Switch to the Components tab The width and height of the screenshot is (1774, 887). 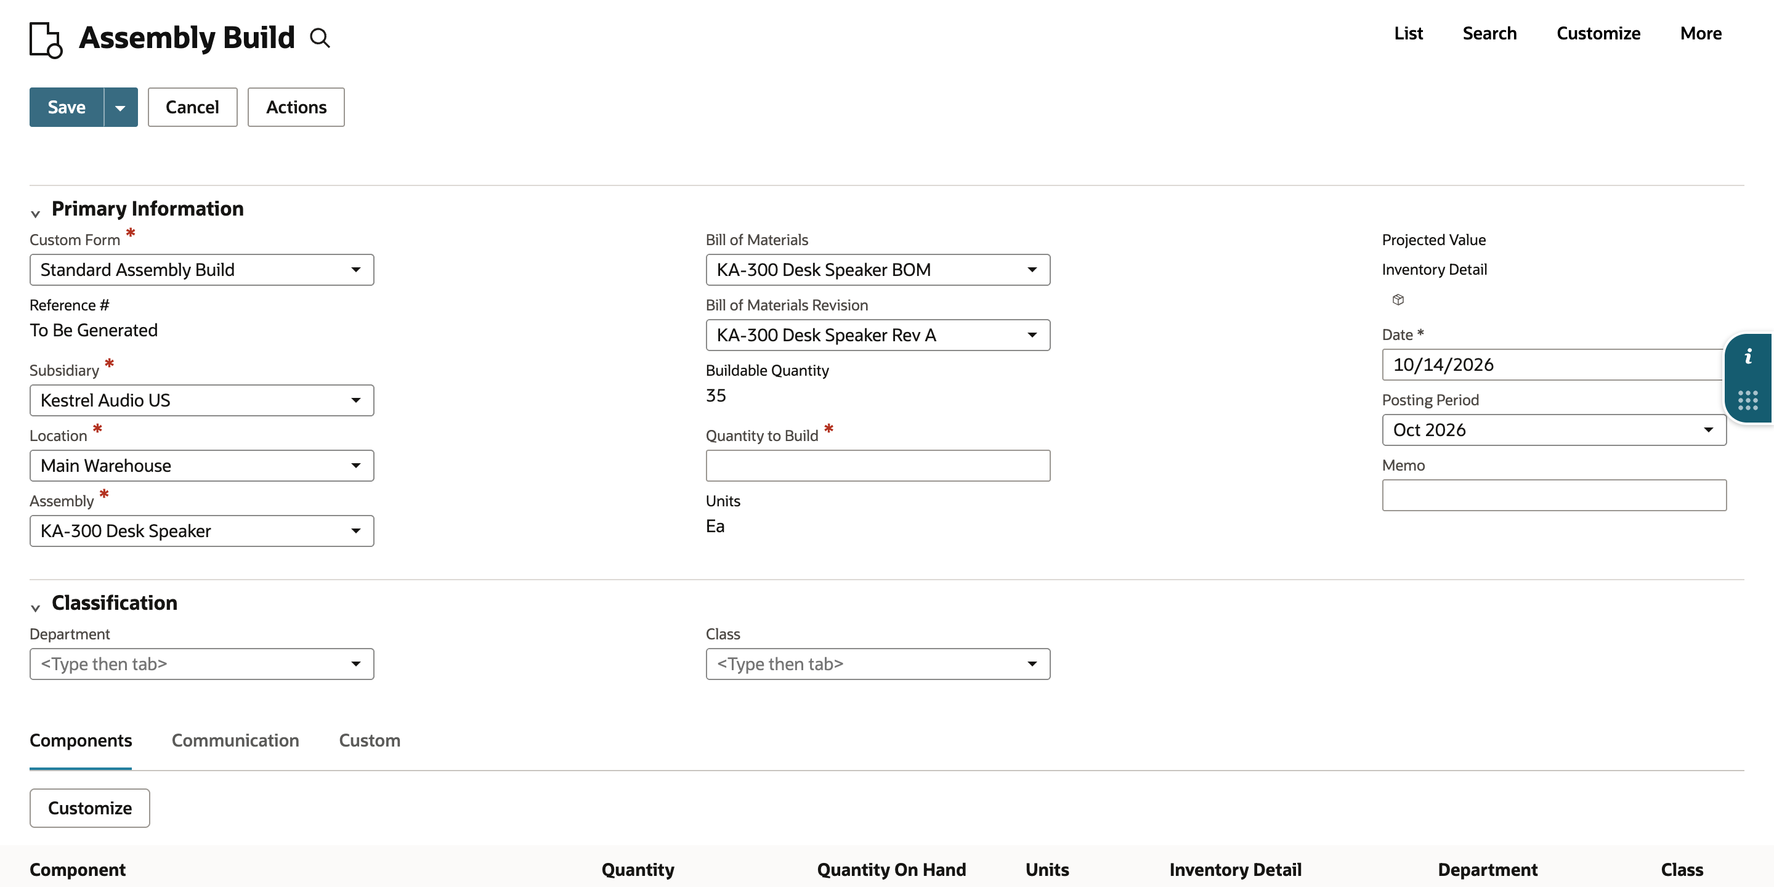(81, 740)
